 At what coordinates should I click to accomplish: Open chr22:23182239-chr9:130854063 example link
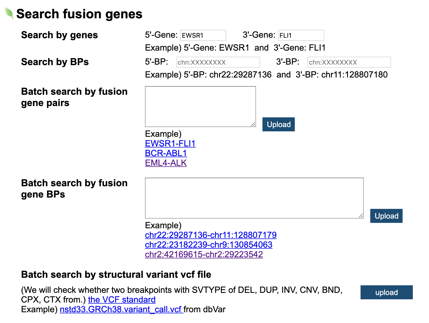208,245
